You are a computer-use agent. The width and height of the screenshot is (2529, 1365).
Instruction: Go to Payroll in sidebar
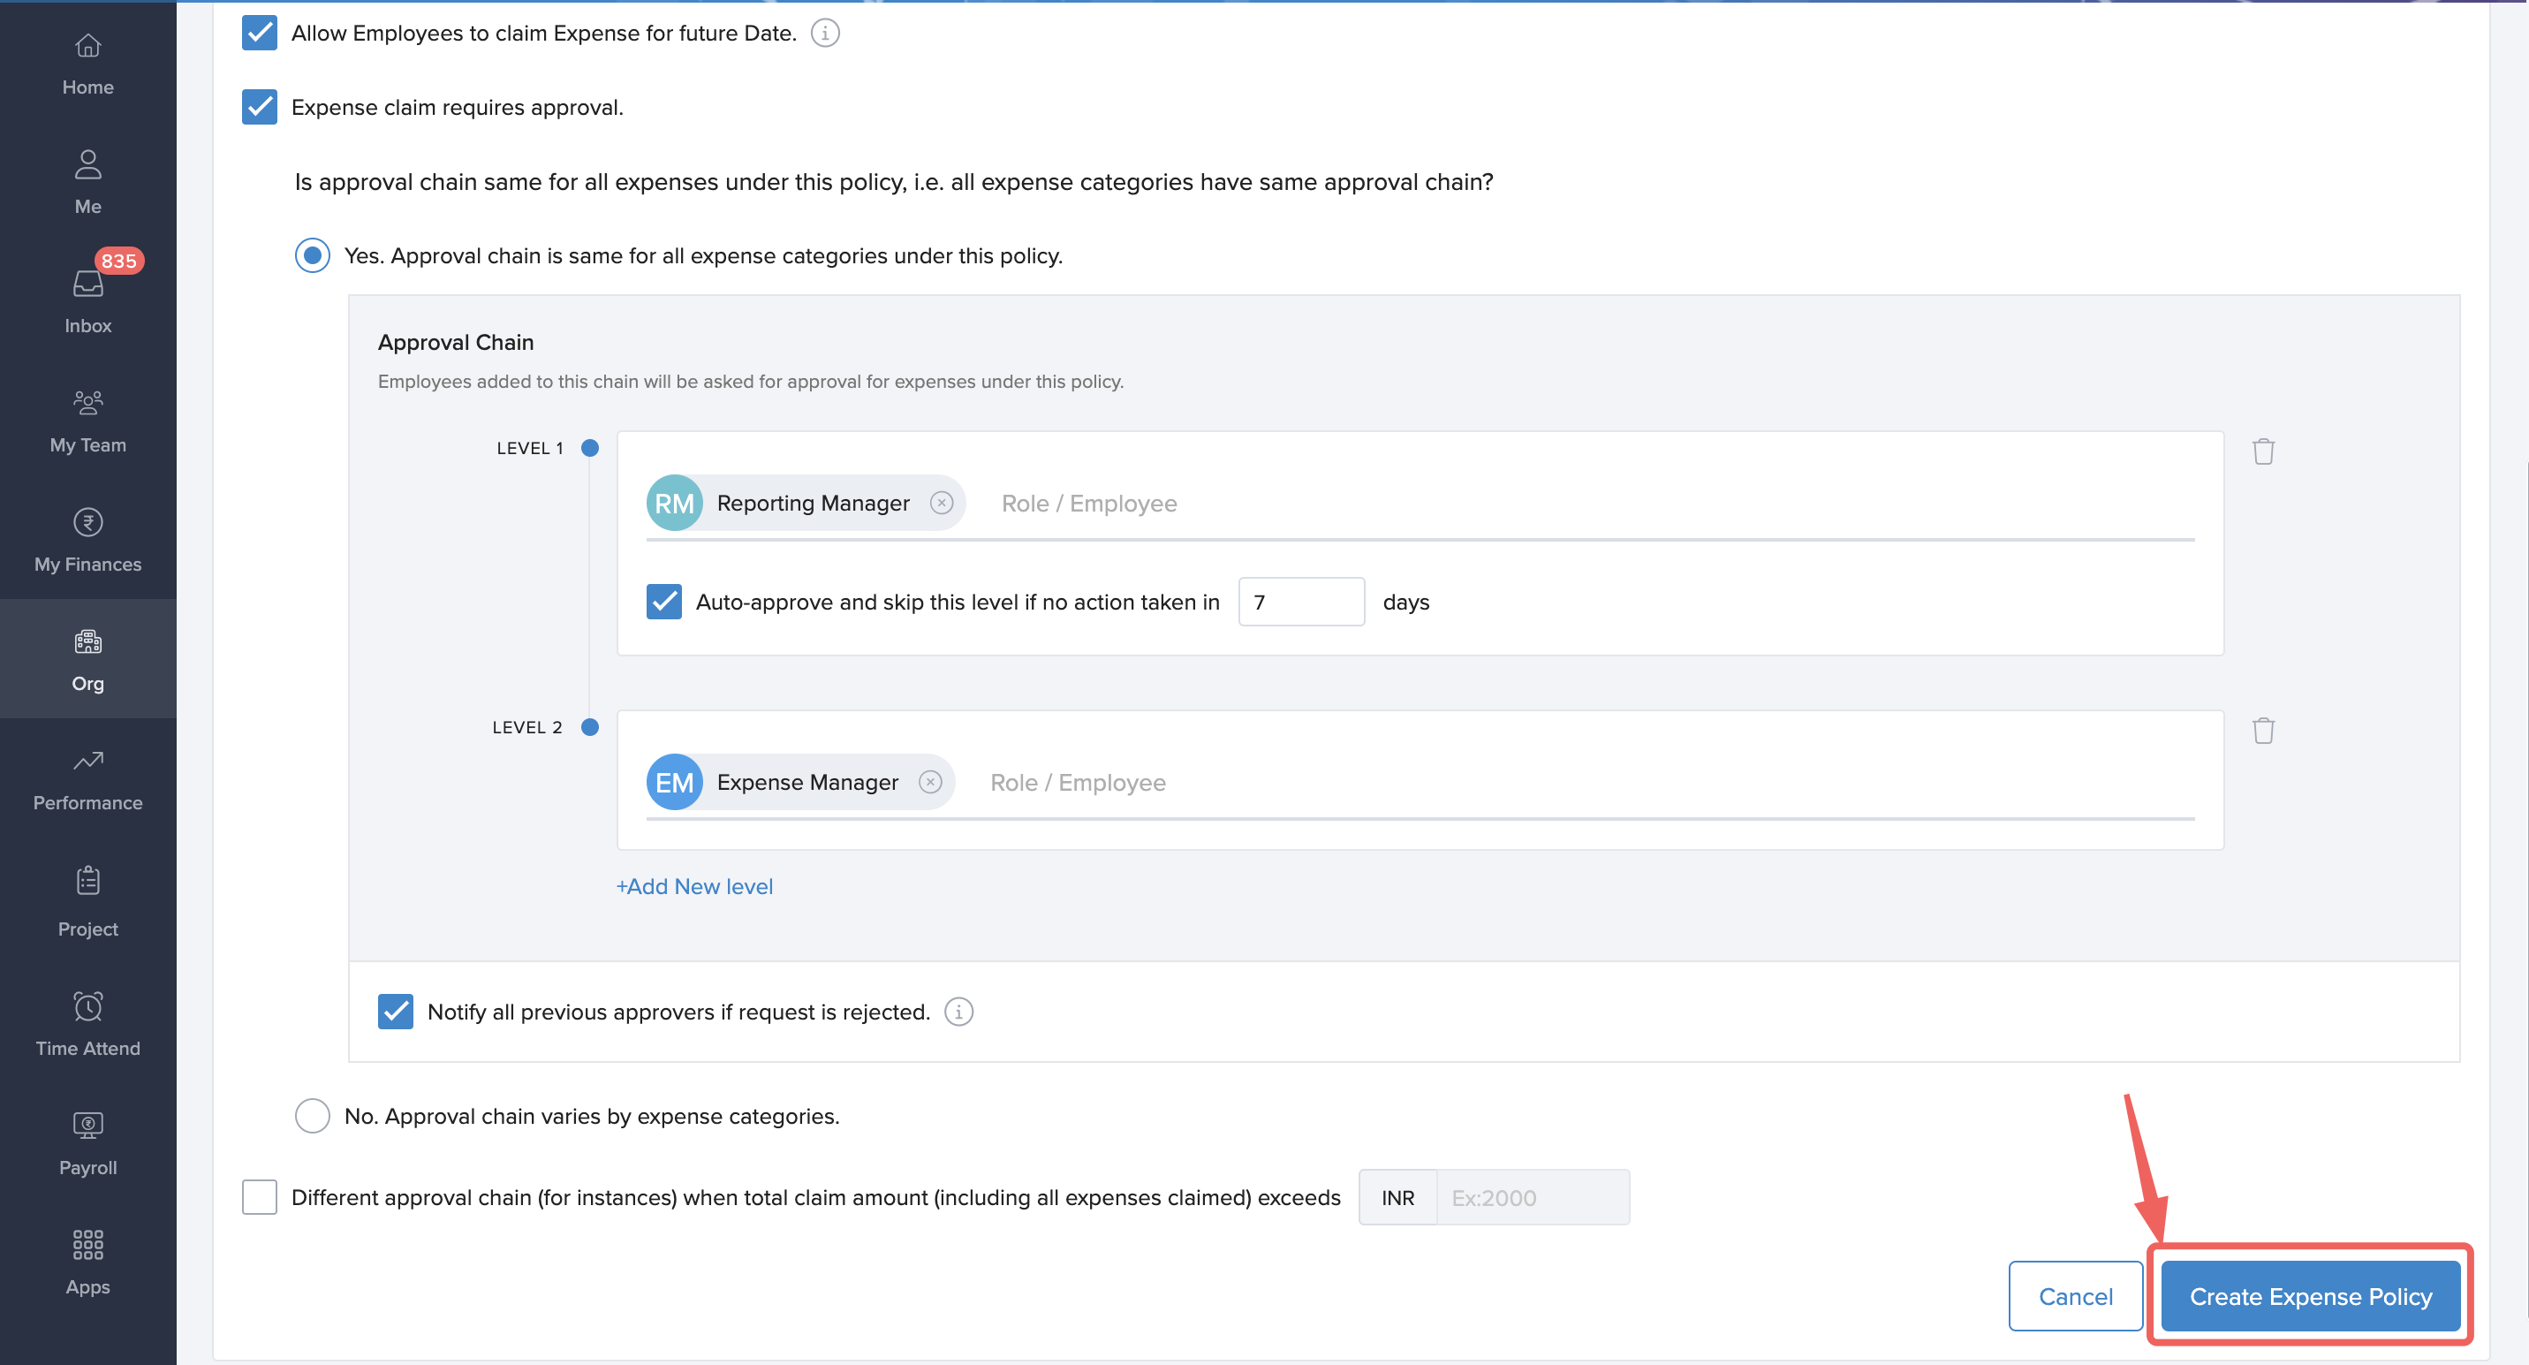[x=87, y=1143]
